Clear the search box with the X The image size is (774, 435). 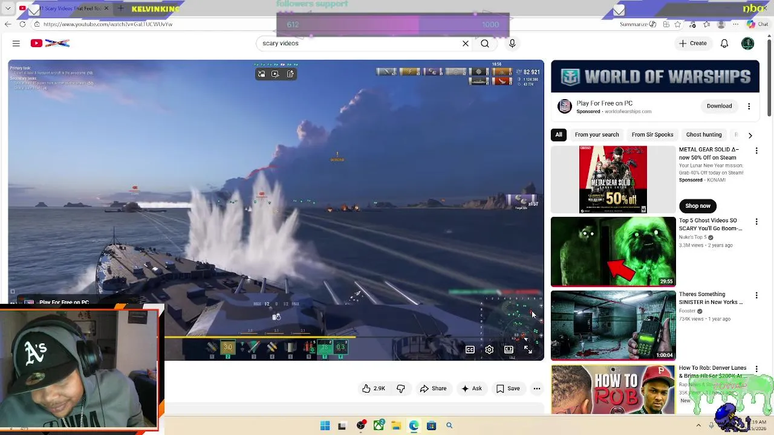[x=466, y=43]
